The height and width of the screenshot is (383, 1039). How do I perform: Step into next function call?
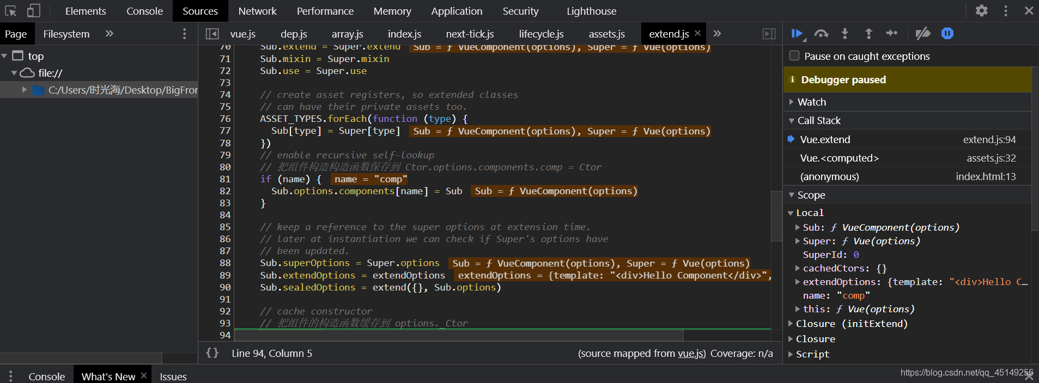coord(845,34)
